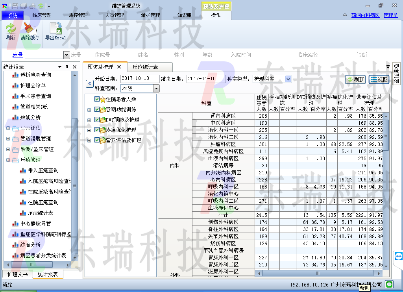Click the 清除缓存 broom icon
This screenshot has height=292, width=403.
[30, 28]
